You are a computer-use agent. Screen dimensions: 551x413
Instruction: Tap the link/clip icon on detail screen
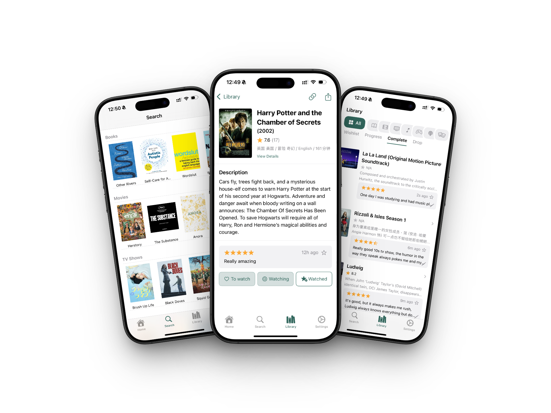(312, 97)
